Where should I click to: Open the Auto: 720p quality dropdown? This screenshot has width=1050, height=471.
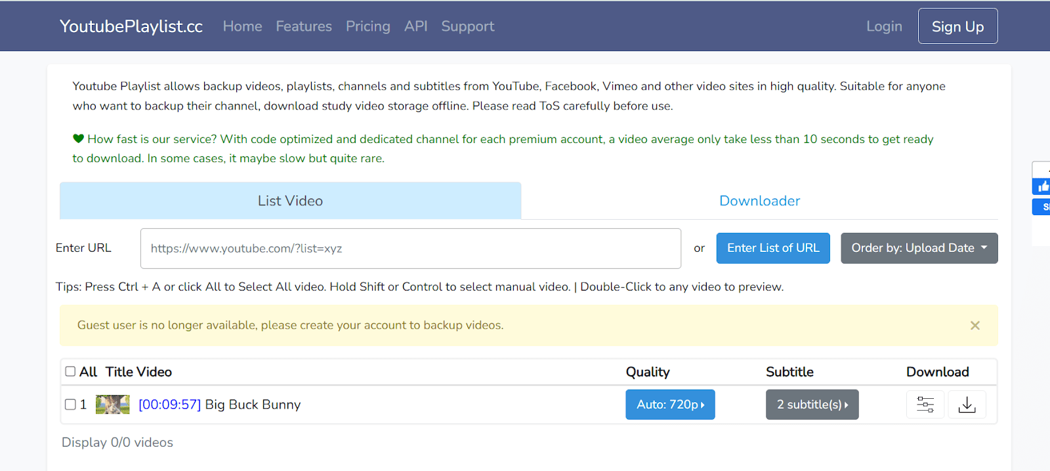click(x=670, y=405)
